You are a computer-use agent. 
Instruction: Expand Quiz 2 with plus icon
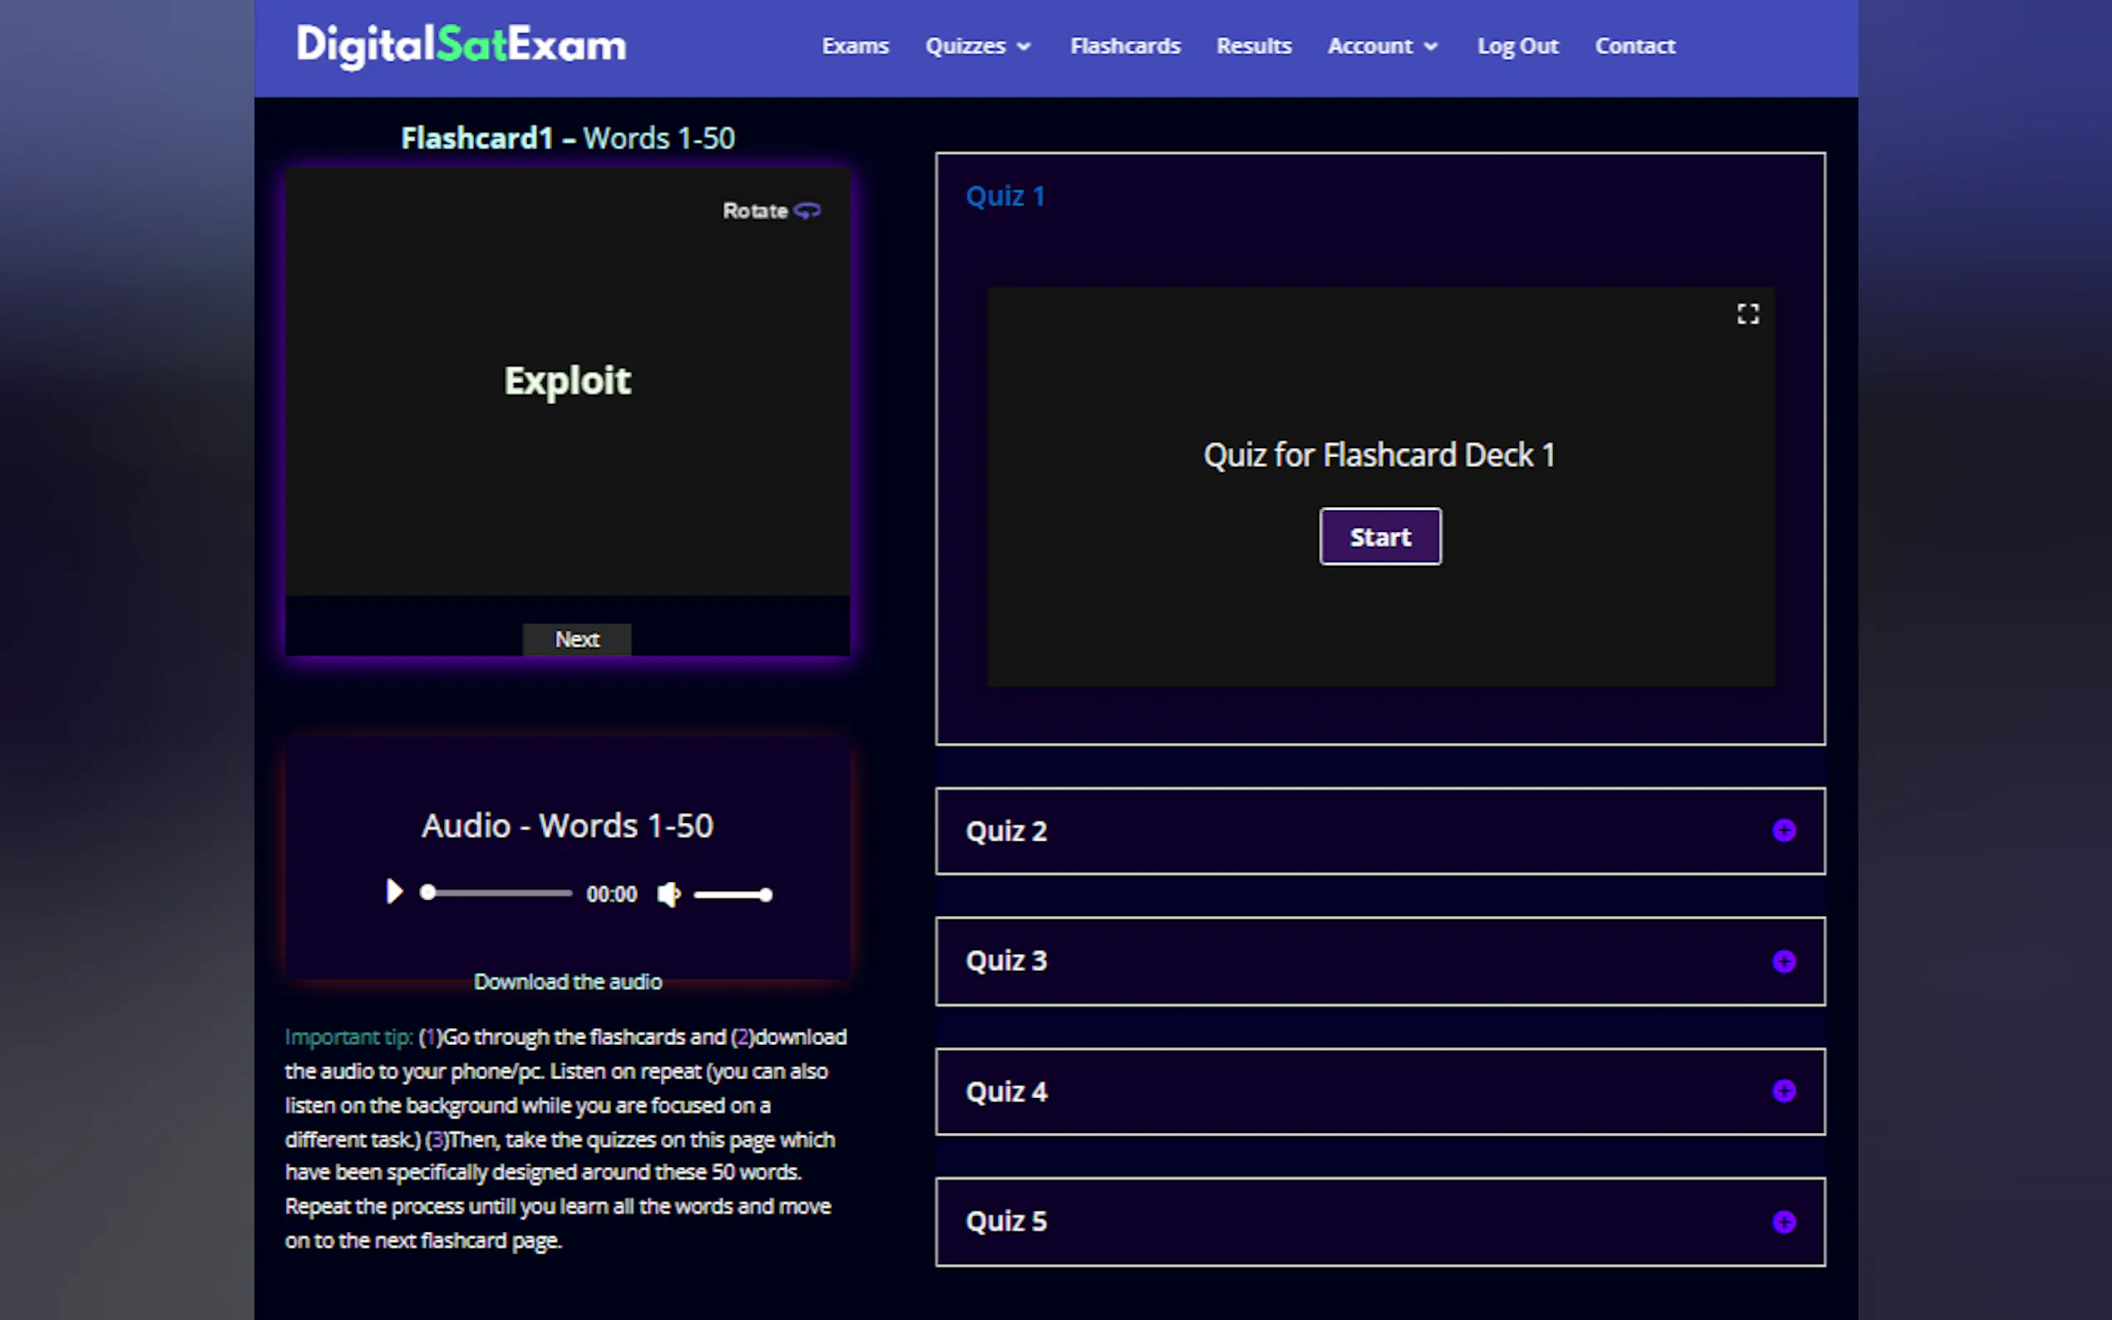tap(1783, 830)
